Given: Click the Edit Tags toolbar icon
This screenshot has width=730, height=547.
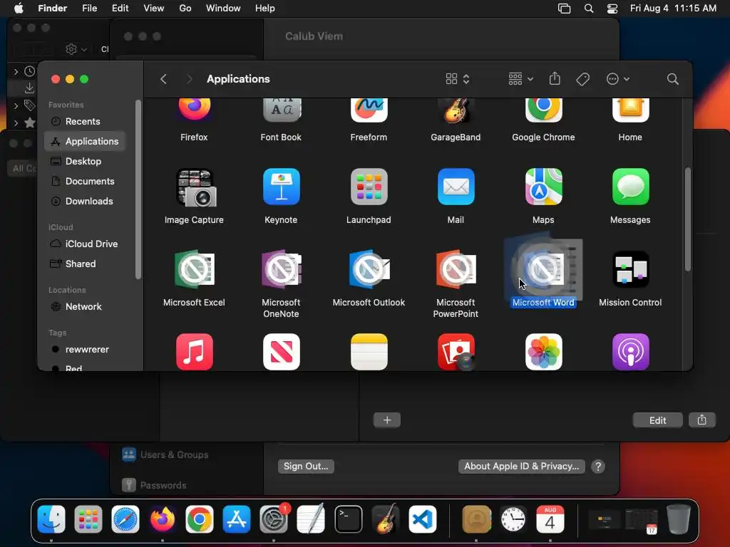Looking at the screenshot, I should (582, 79).
